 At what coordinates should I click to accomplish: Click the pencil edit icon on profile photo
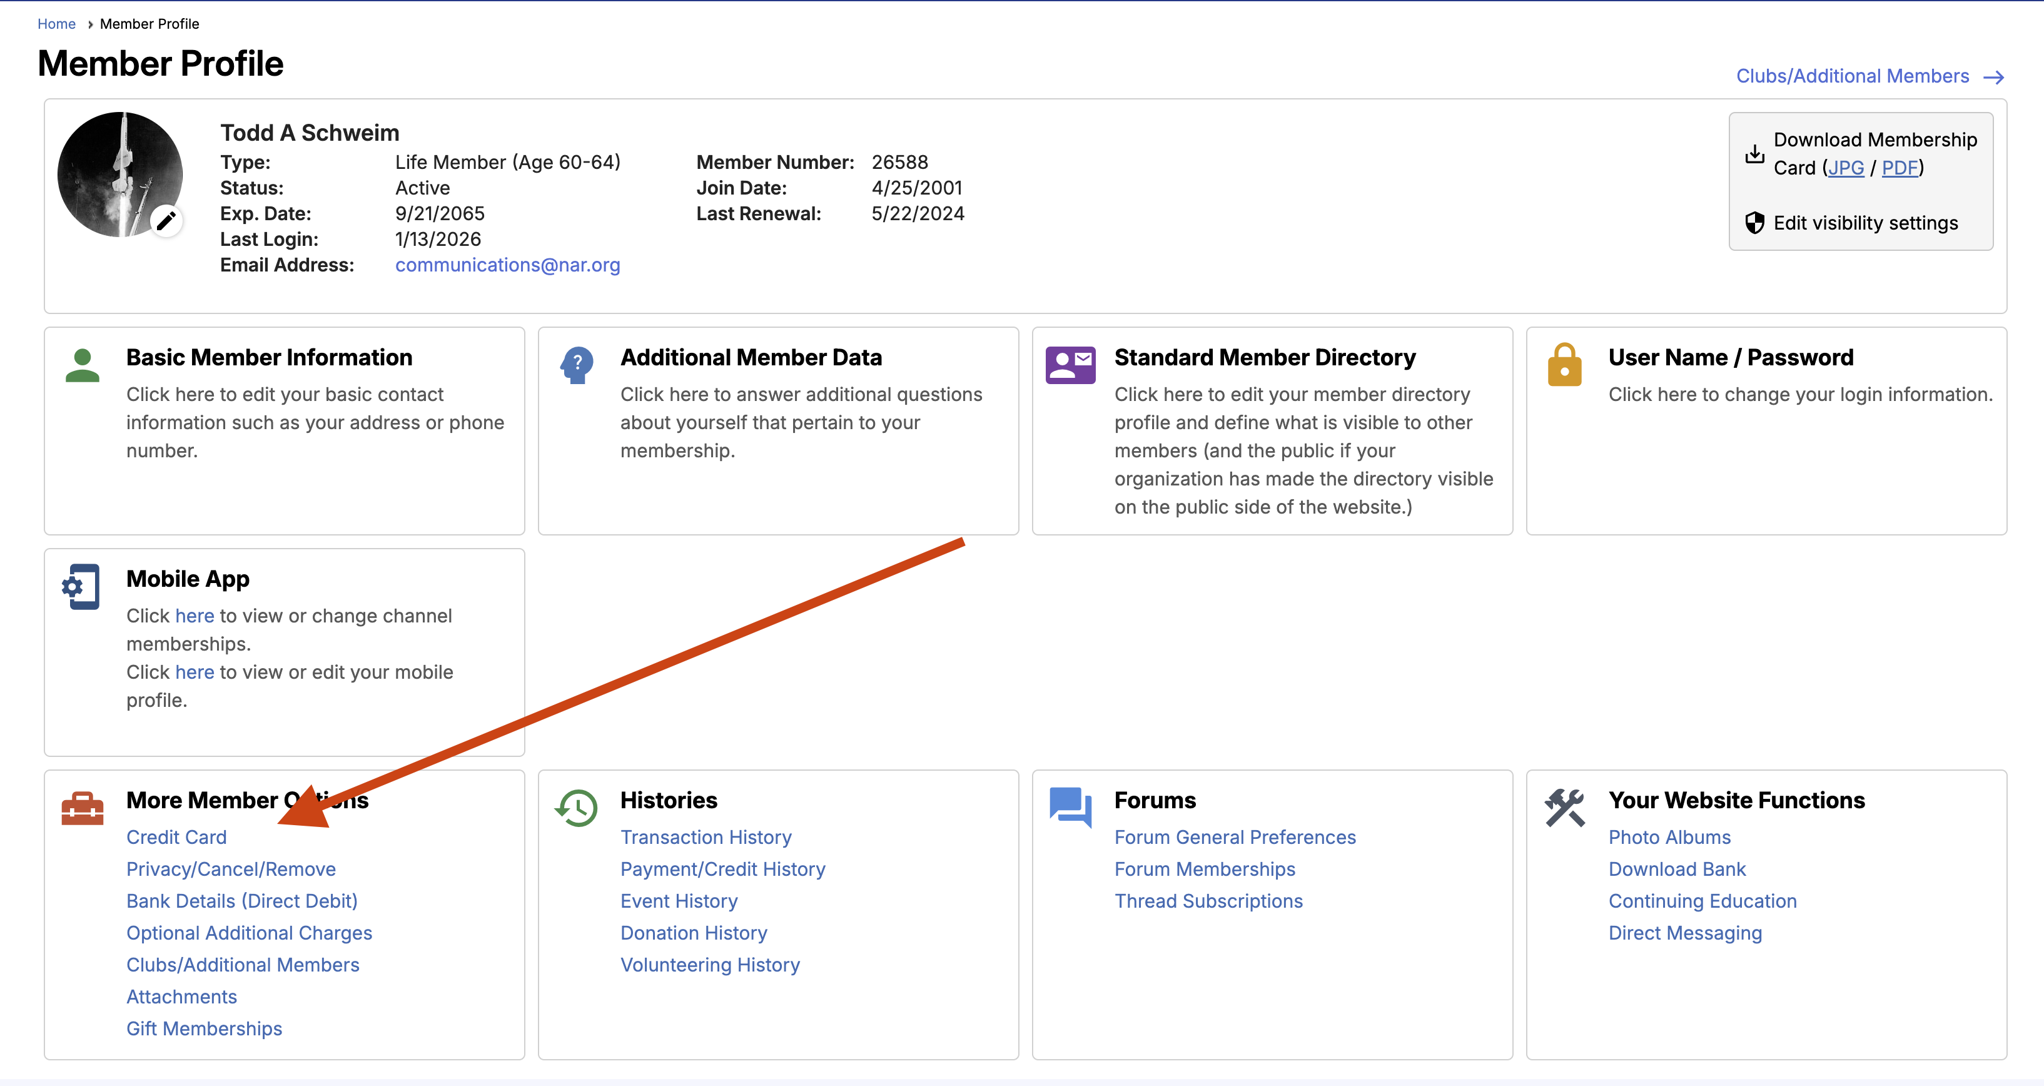166,221
